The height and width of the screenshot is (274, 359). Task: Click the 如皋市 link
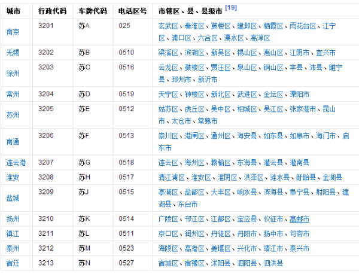tap(300, 136)
